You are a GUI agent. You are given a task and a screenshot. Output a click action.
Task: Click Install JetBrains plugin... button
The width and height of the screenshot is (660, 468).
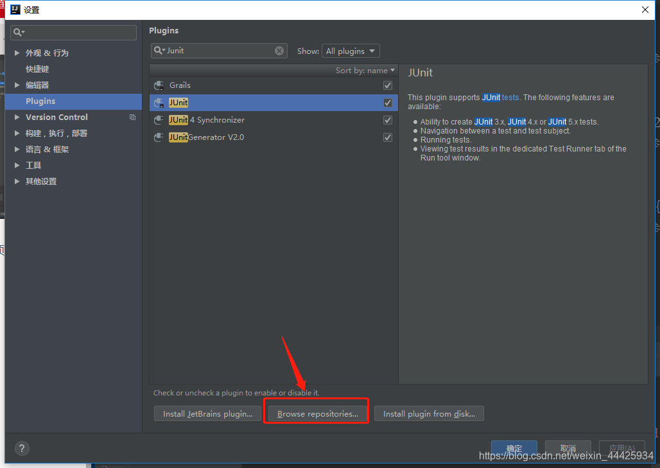point(207,413)
